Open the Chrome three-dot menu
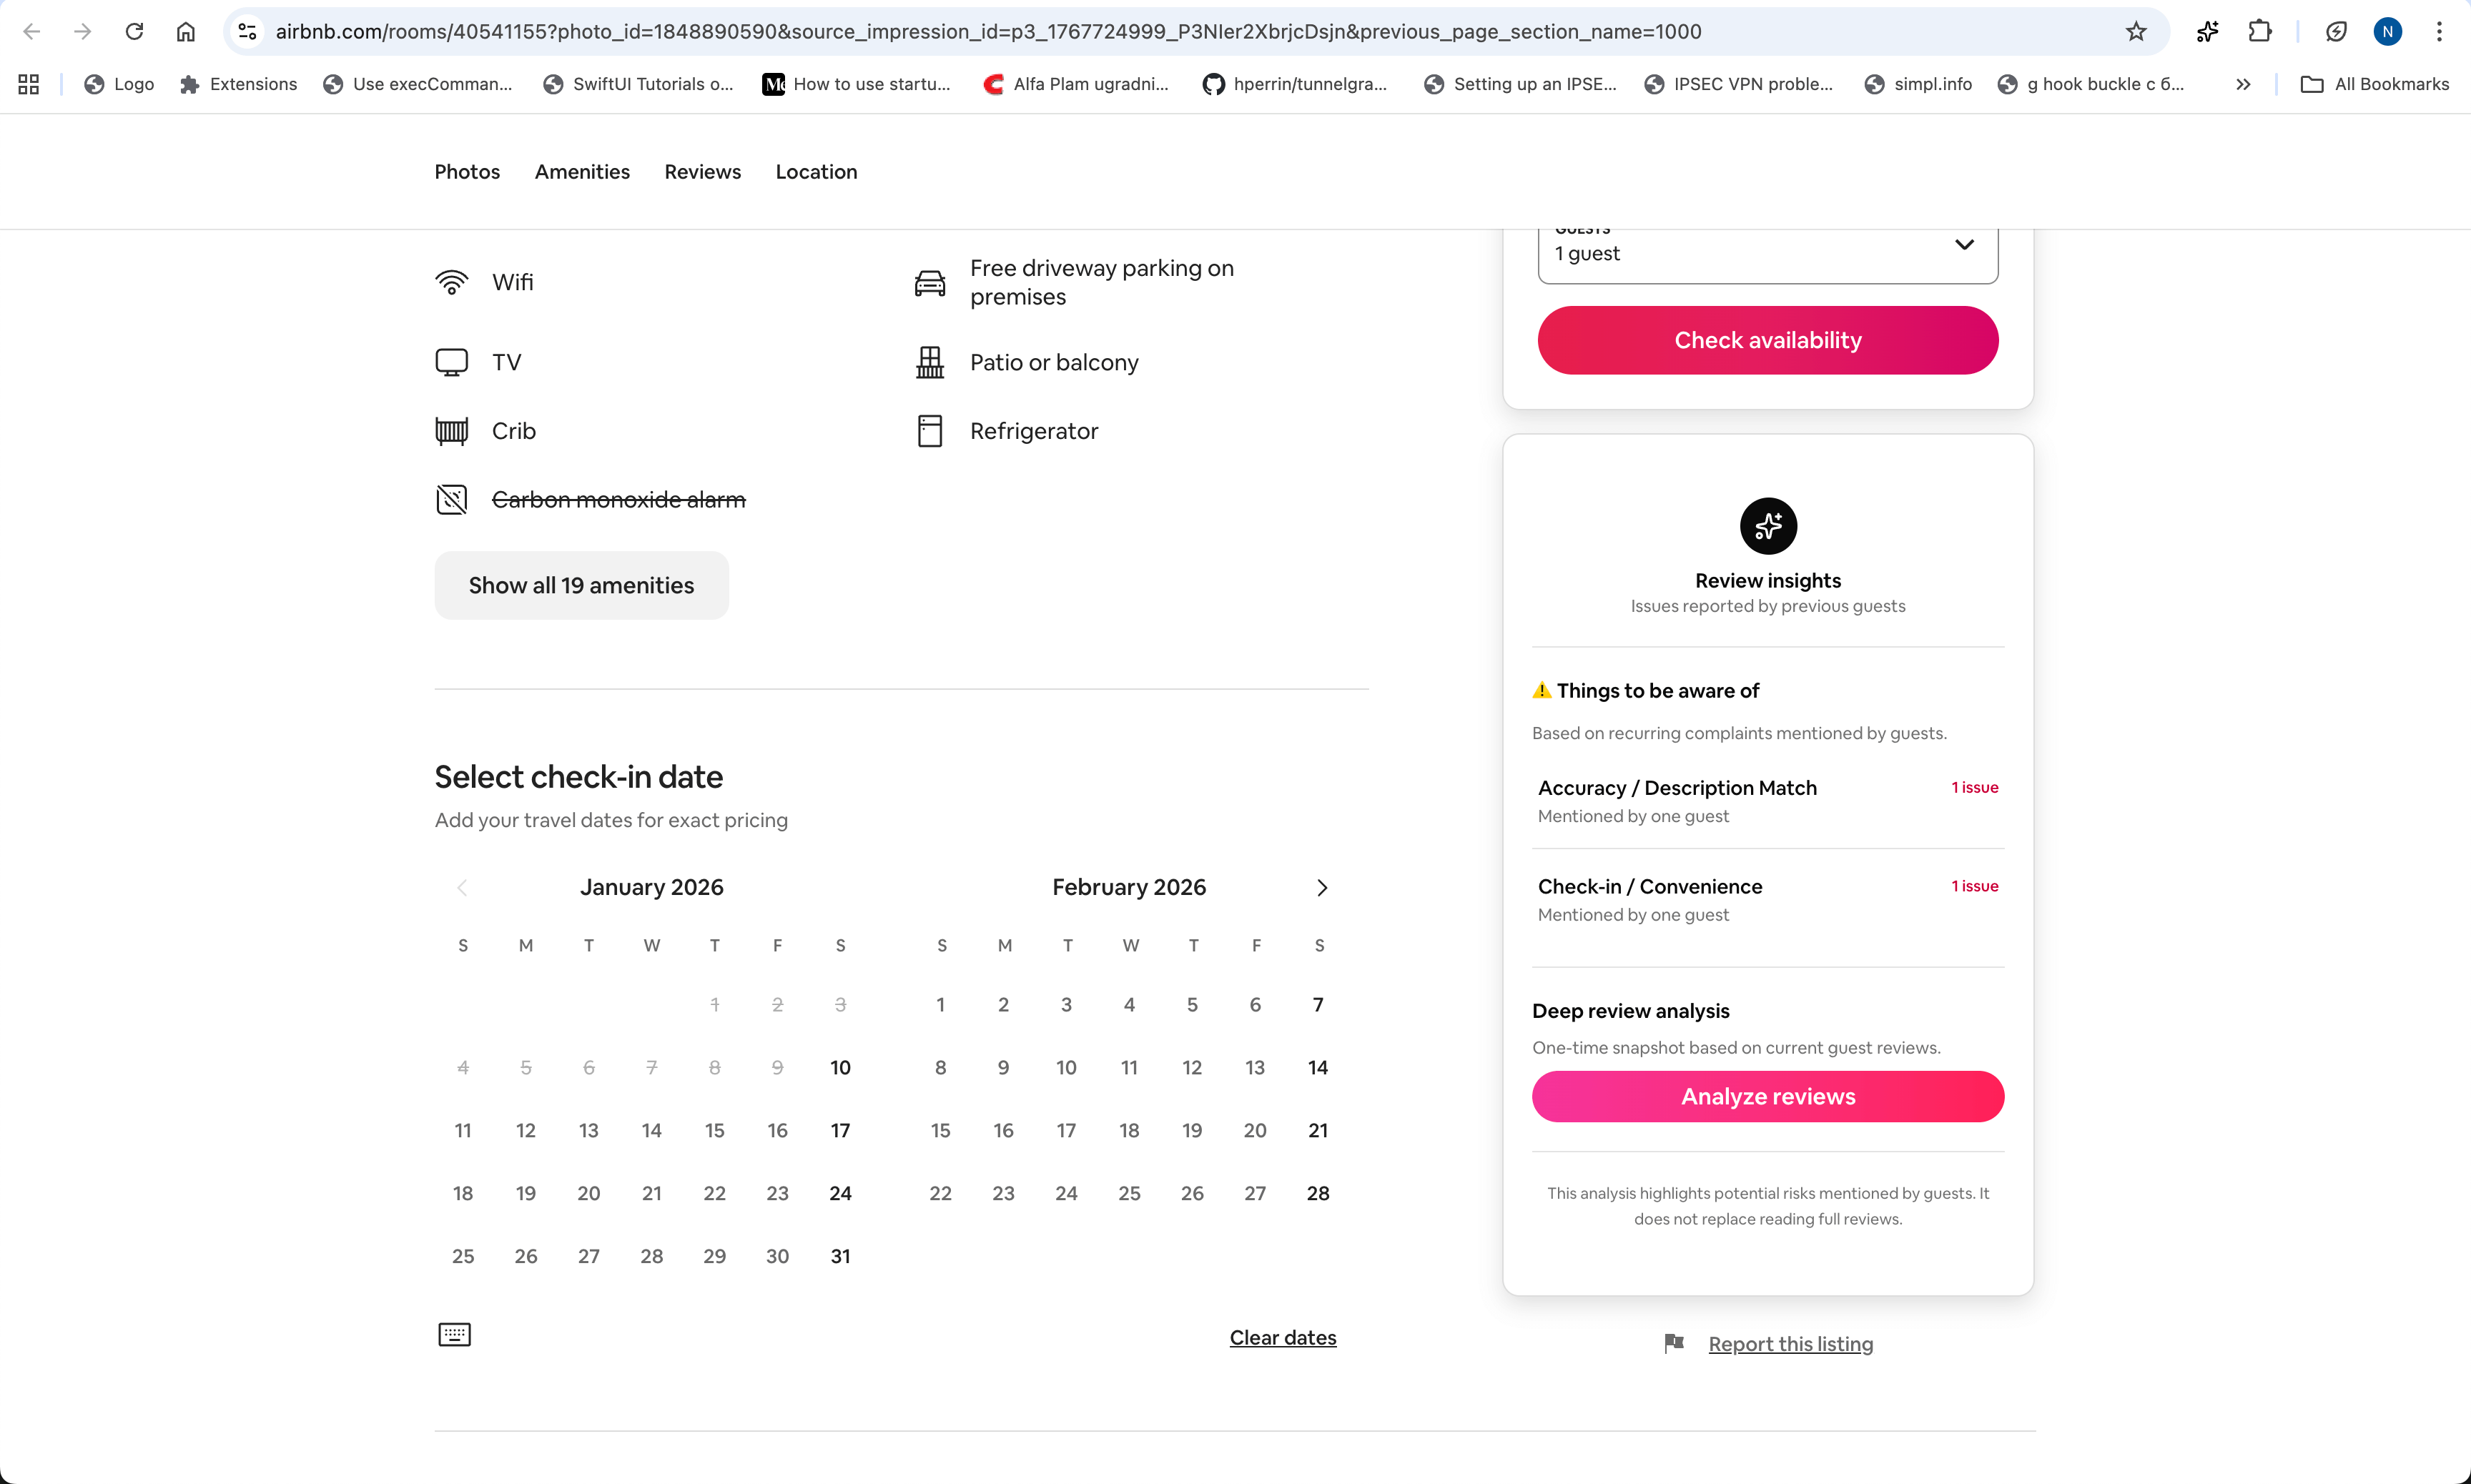This screenshot has width=2471, height=1484. pos(2439,32)
